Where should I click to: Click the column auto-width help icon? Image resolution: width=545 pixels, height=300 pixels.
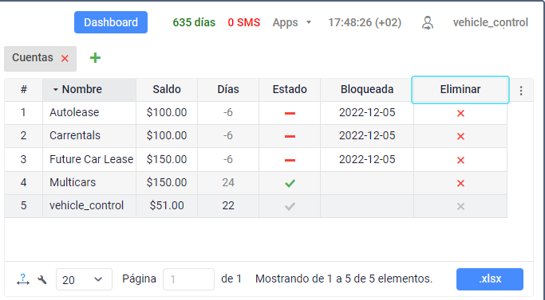23,279
